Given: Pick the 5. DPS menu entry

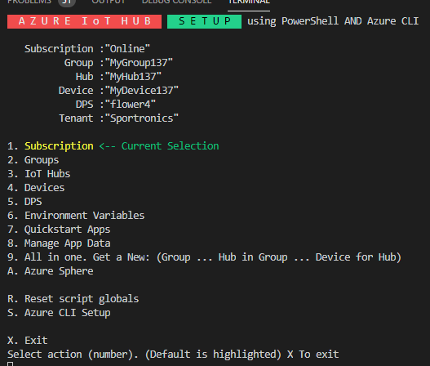Looking at the screenshot, I should [24, 202].
